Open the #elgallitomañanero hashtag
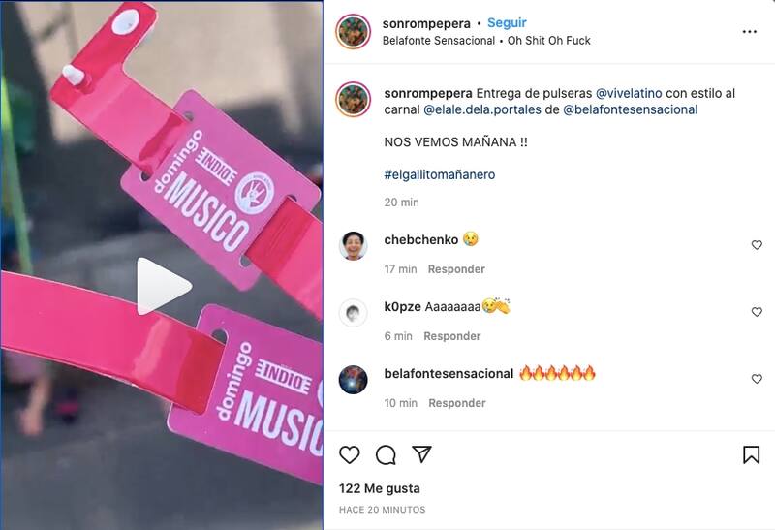This screenshot has width=775, height=530. pyautogui.click(x=440, y=174)
